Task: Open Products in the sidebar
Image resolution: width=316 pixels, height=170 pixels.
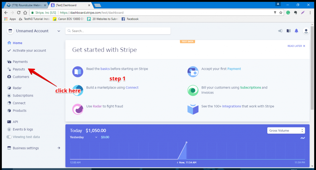Action: (x=17, y=110)
